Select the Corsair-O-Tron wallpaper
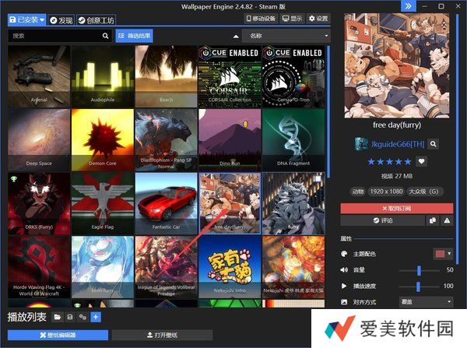 coord(293,76)
